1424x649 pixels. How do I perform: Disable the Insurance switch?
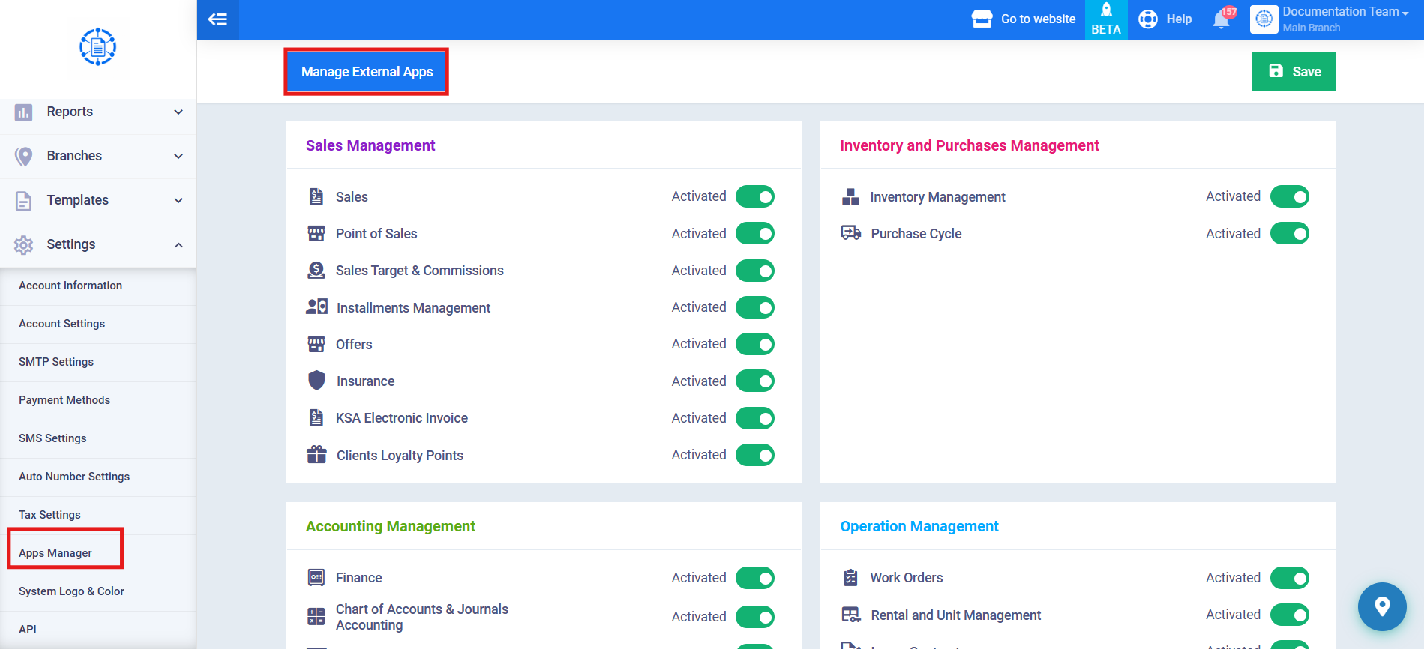755,381
